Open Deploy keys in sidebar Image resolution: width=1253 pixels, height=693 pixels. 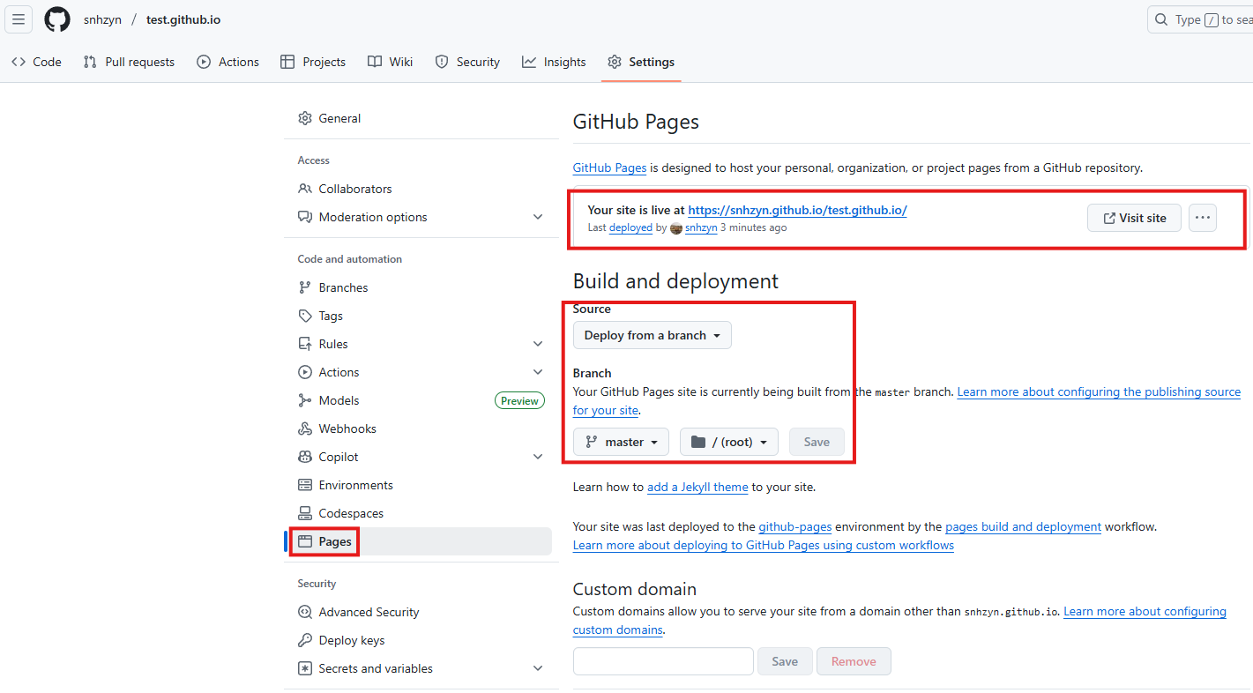click(351, 640)
